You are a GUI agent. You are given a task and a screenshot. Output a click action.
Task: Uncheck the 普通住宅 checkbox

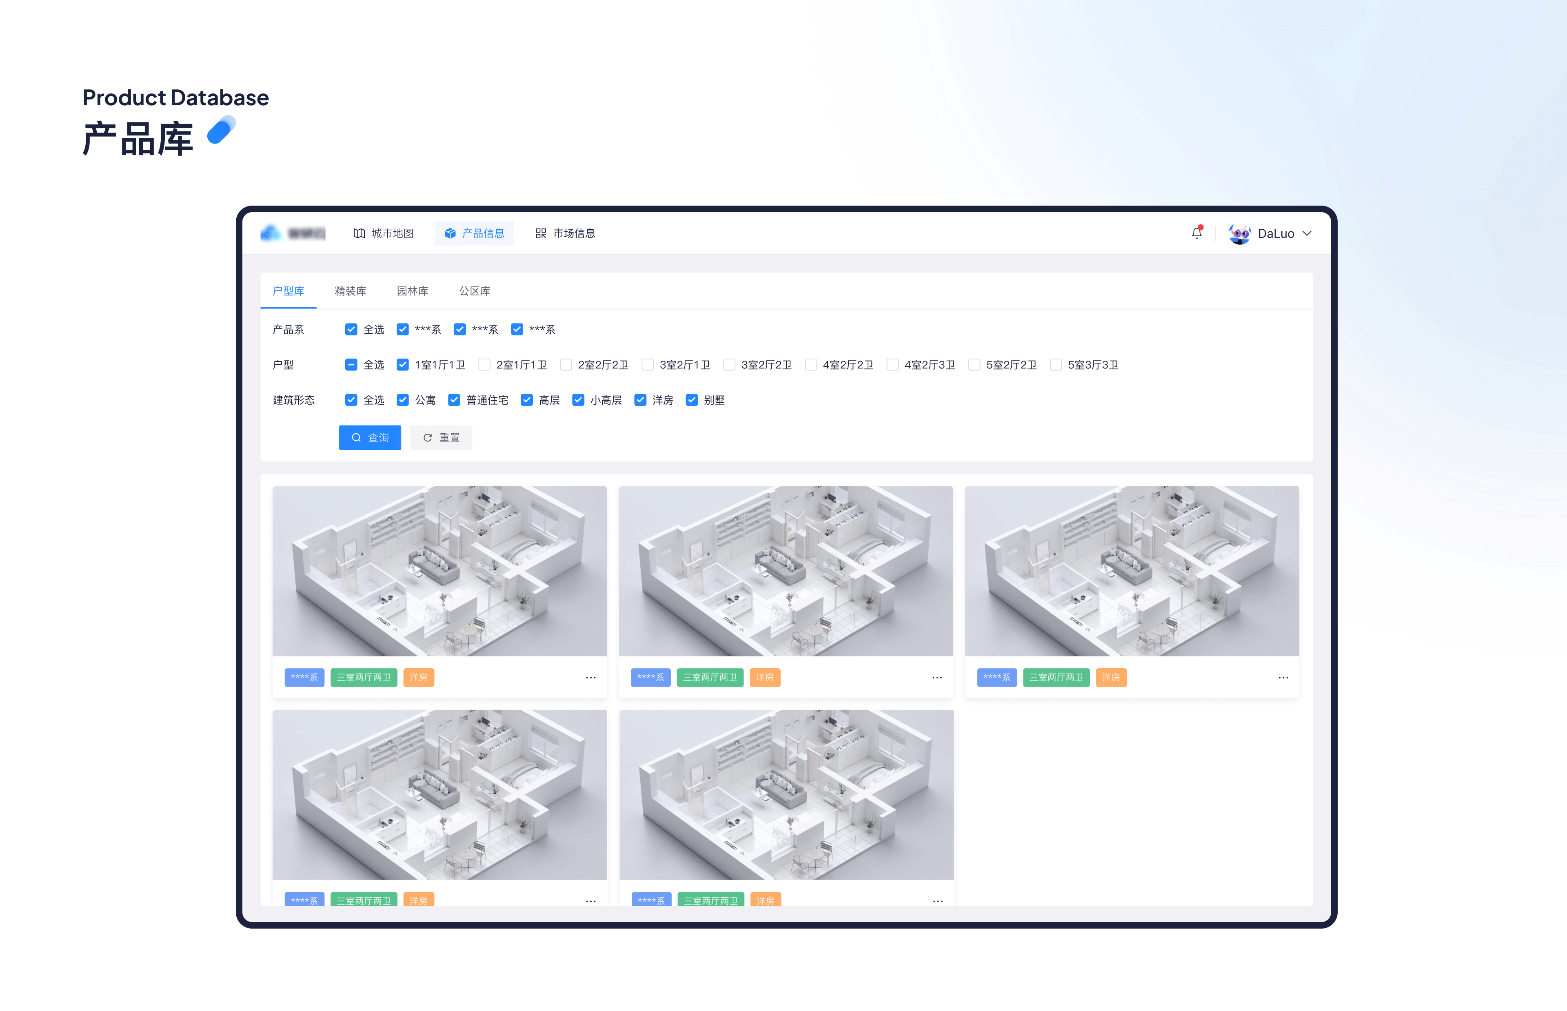pyautogui.click(x=454, y=401)
